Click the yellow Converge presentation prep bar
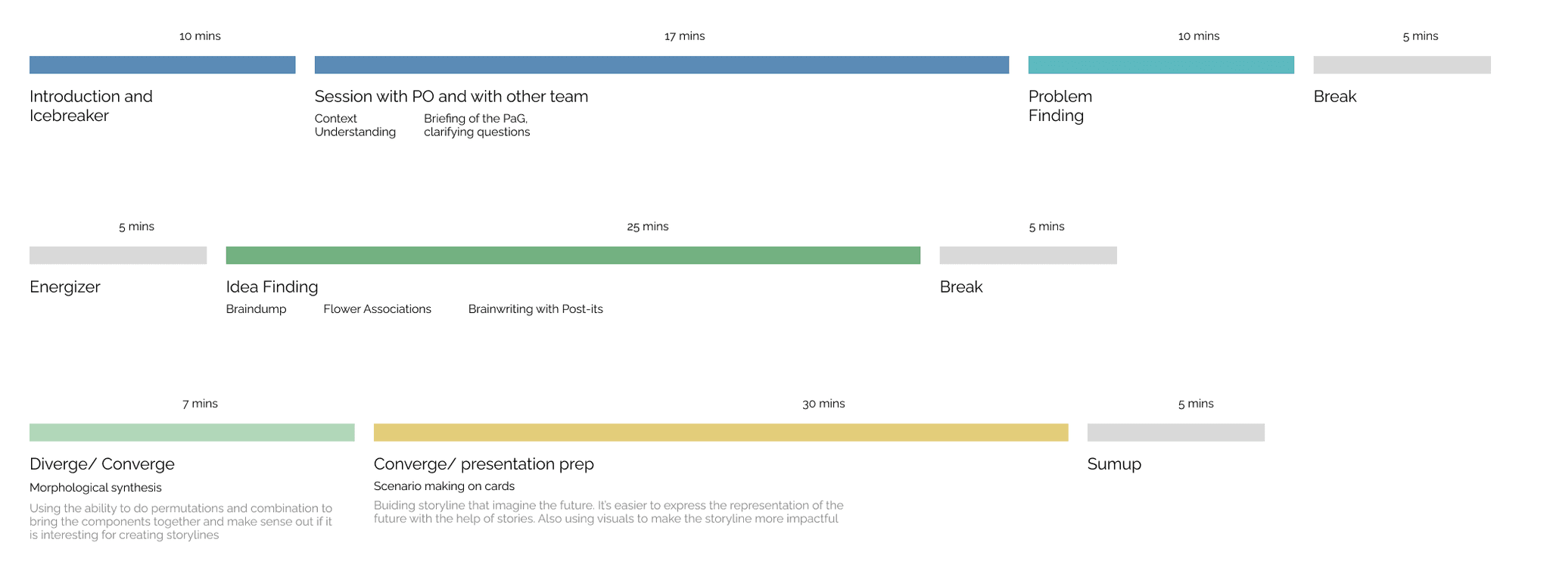Image resolution: width=1550 pixels, height=586 pixels. point(721,433)
